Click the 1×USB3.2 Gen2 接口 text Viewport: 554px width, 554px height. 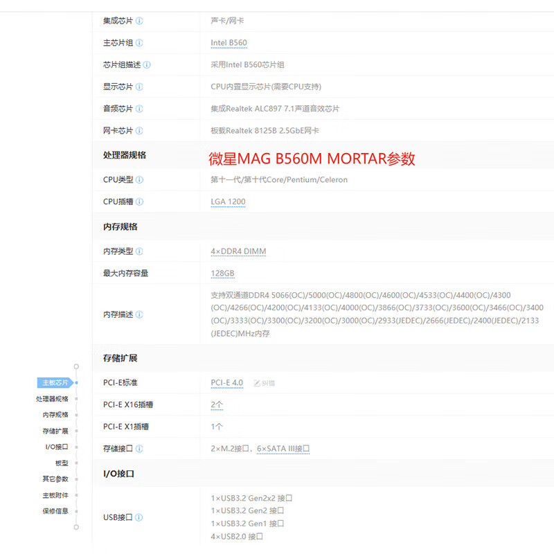click(247, 510)
